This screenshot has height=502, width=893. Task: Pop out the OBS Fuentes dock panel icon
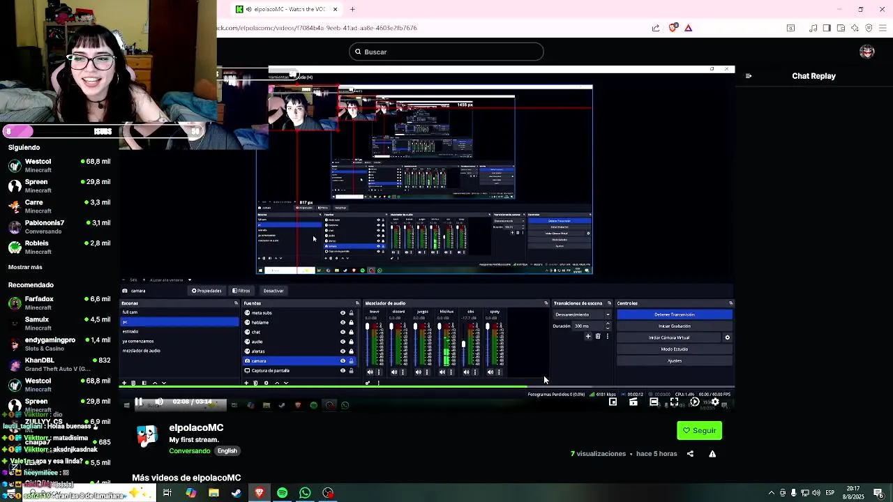click(x=357, y=303)
